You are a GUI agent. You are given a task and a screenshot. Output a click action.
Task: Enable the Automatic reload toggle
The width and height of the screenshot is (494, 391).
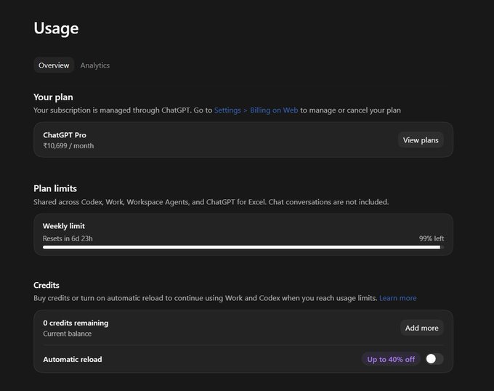(434, 359)
